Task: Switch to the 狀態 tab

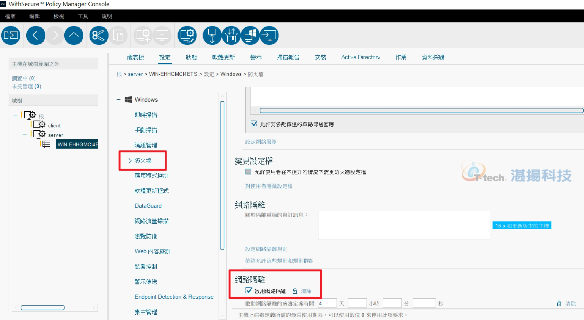Action: coord(191,57)
